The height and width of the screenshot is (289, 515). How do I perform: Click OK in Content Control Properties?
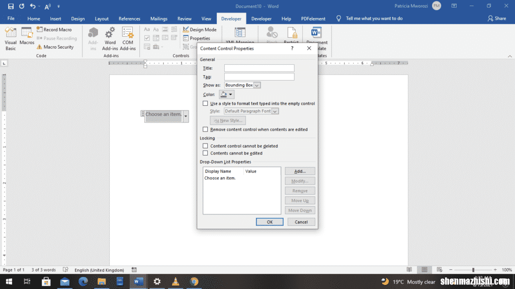tap(270, 222)
